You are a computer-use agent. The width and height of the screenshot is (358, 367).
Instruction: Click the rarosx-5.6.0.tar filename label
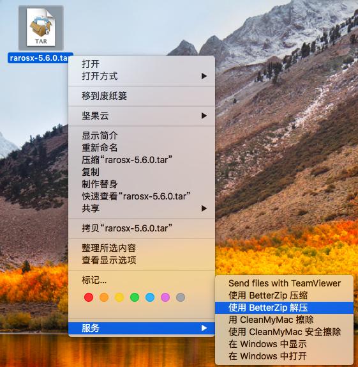(40, 58)
